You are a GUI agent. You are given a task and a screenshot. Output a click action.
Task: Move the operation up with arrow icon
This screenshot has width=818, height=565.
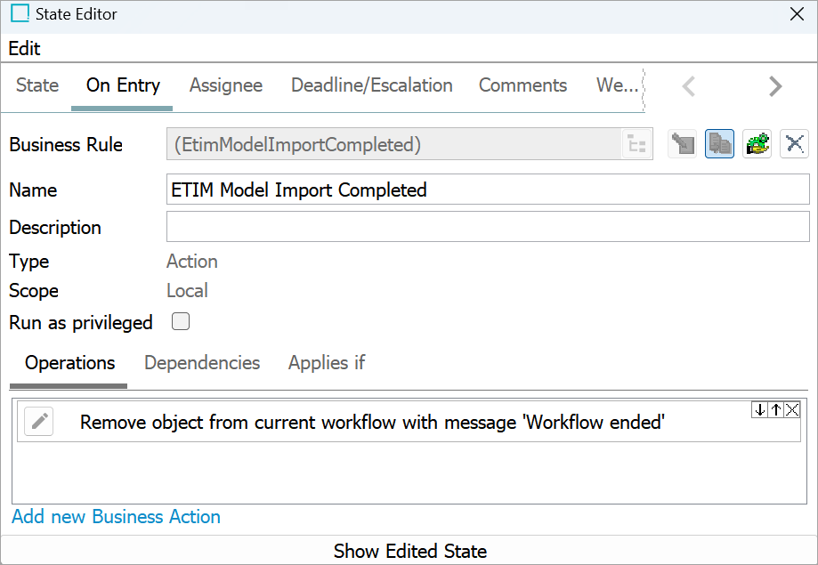coord(776,410)
